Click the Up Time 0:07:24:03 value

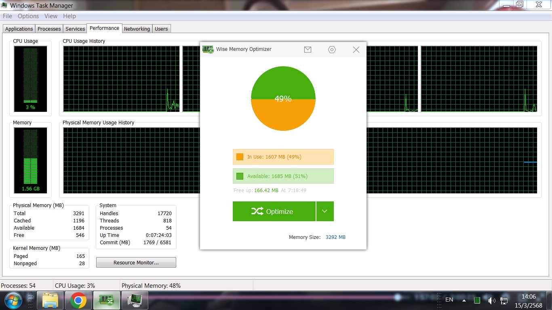click(159, 235)
